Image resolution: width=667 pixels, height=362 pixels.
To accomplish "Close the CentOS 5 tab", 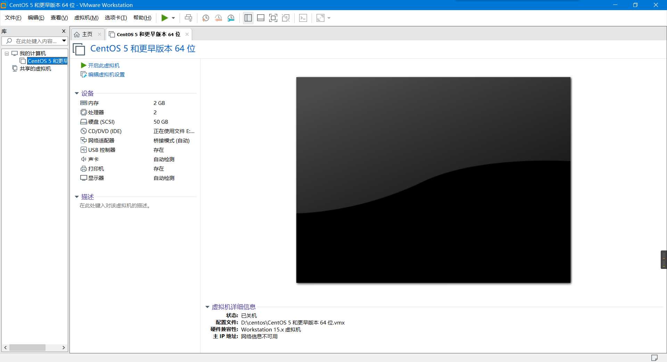I will pyautogui.click(x=187, y=34).
